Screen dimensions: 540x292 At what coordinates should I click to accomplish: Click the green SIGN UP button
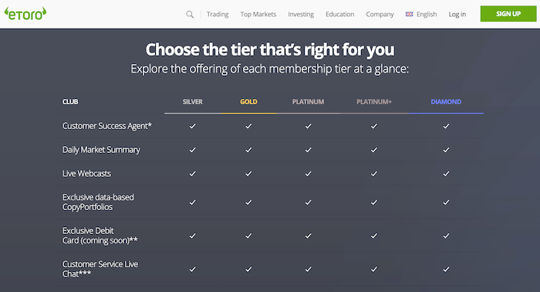(x=508, y=14)
